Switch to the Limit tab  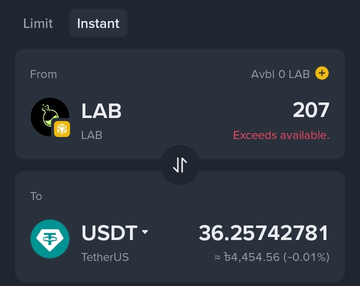[38, 23]
